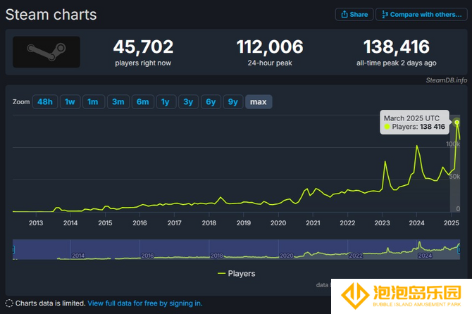This screenshot has width=472, height=314.
Task: Click the March 2025 peak data point
Action: click(457, 122)
